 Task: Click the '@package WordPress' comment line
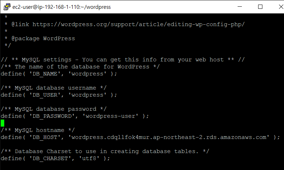(x=40, y=38)
